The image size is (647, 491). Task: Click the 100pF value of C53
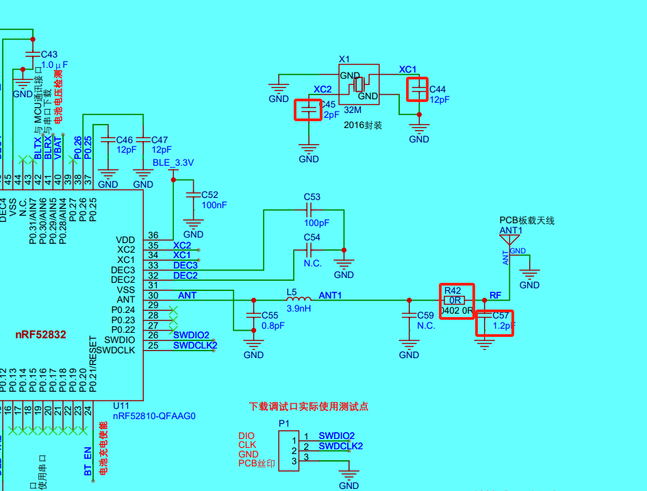(x=316, y=223)
